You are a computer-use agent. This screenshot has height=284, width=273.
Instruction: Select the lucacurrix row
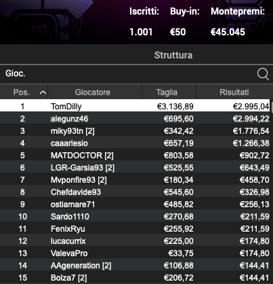(135, 241)
